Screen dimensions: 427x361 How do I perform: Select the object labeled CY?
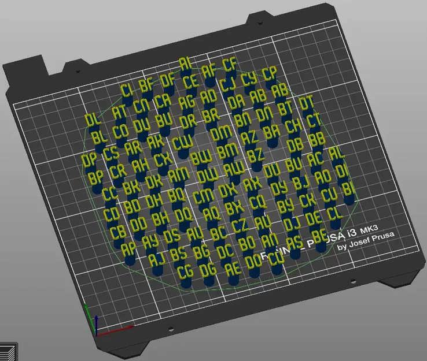coord(249,80)
